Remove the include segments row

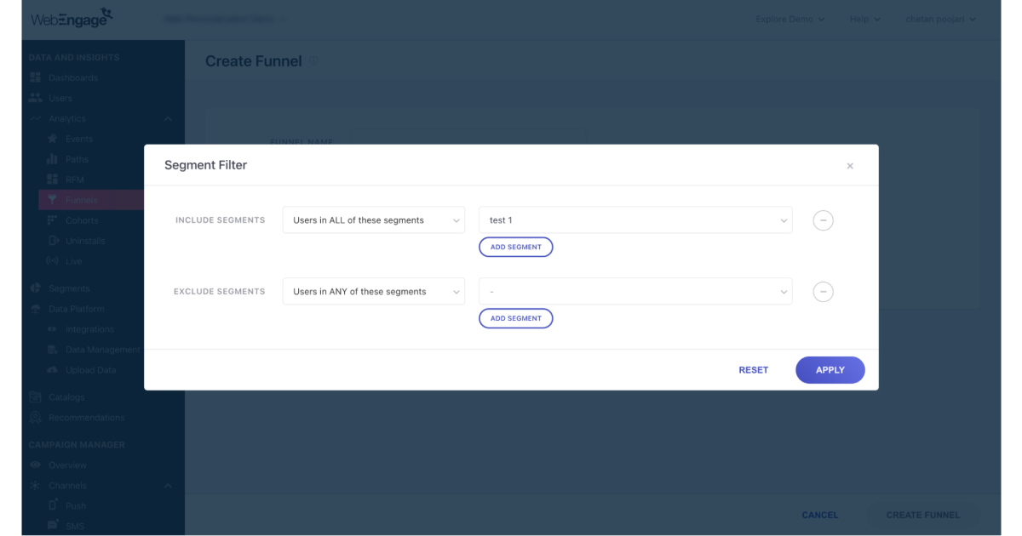click(x=823, y=220)
